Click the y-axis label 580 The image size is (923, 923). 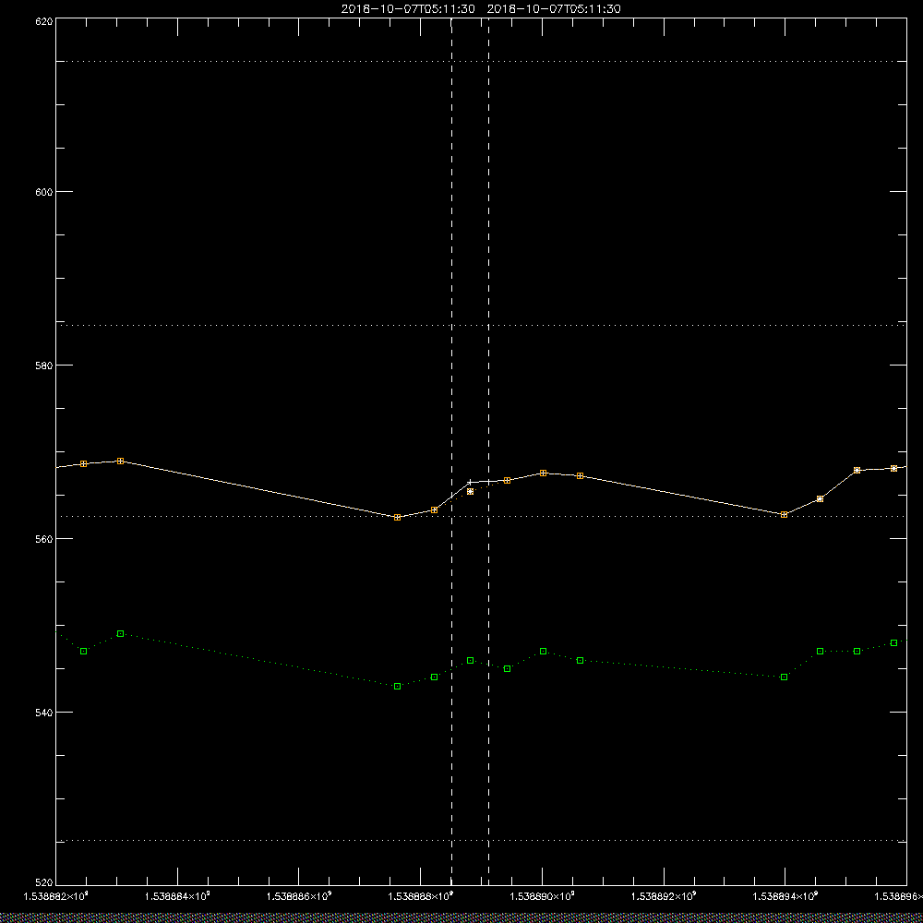point(44,365)
